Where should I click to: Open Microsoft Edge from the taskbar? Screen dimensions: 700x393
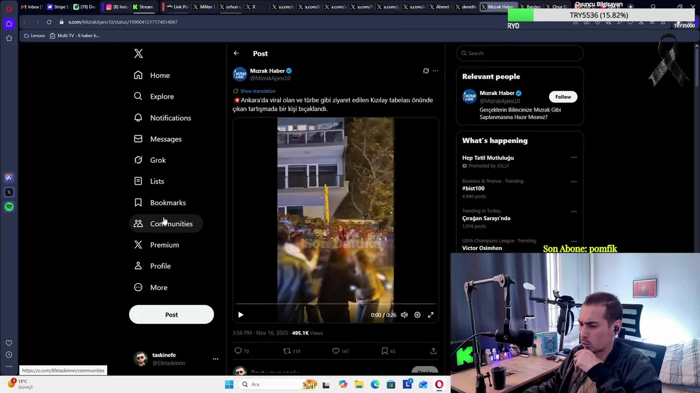coord(375,385)
